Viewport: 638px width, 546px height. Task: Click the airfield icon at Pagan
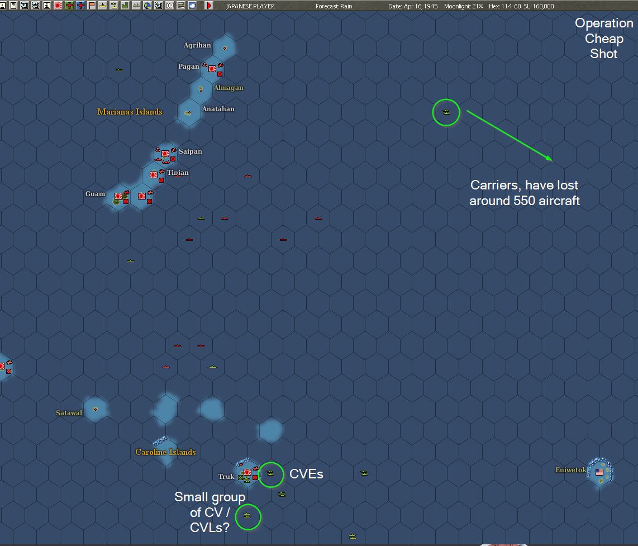point(221,65)
